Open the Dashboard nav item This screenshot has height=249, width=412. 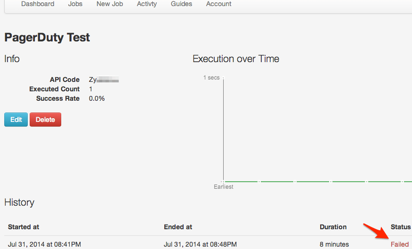[x=38, y=4]
